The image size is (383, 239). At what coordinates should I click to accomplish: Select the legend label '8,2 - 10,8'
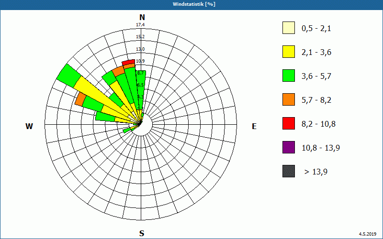click(x=319, y=124)
